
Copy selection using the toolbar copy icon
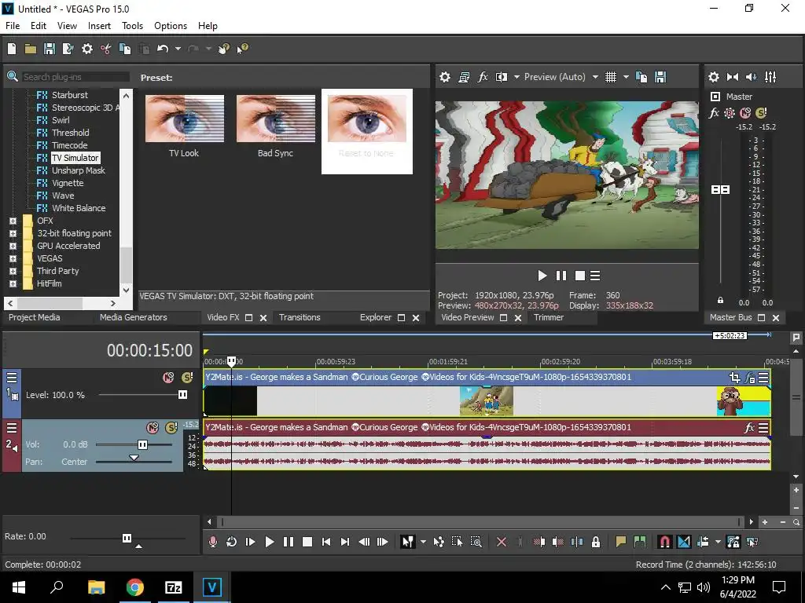pyautogui.click(x=125, y=49)
